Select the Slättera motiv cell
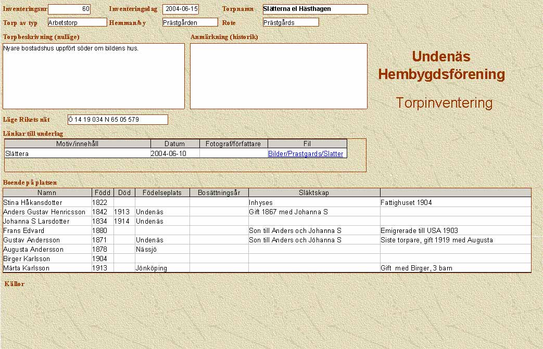Viewport: 543px width, 349px height. pyautogui.click(x=78, y=153)
